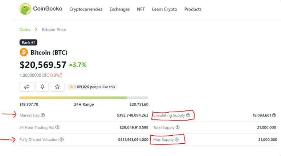Click the bell price alert icon
This screenshot has height=156, width=281.
click(x=42, y=87)
